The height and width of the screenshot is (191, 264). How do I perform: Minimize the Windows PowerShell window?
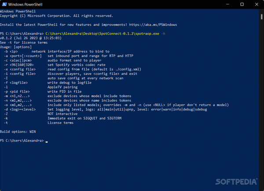click(227, 4)
